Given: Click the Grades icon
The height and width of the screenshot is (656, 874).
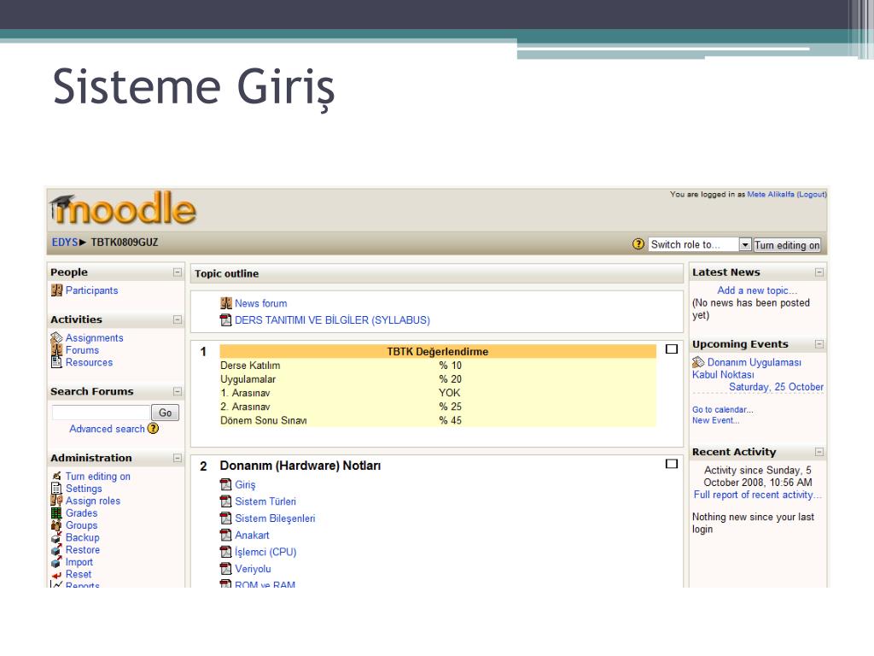Looking at the screenshot, I should (x=56, y=512).
